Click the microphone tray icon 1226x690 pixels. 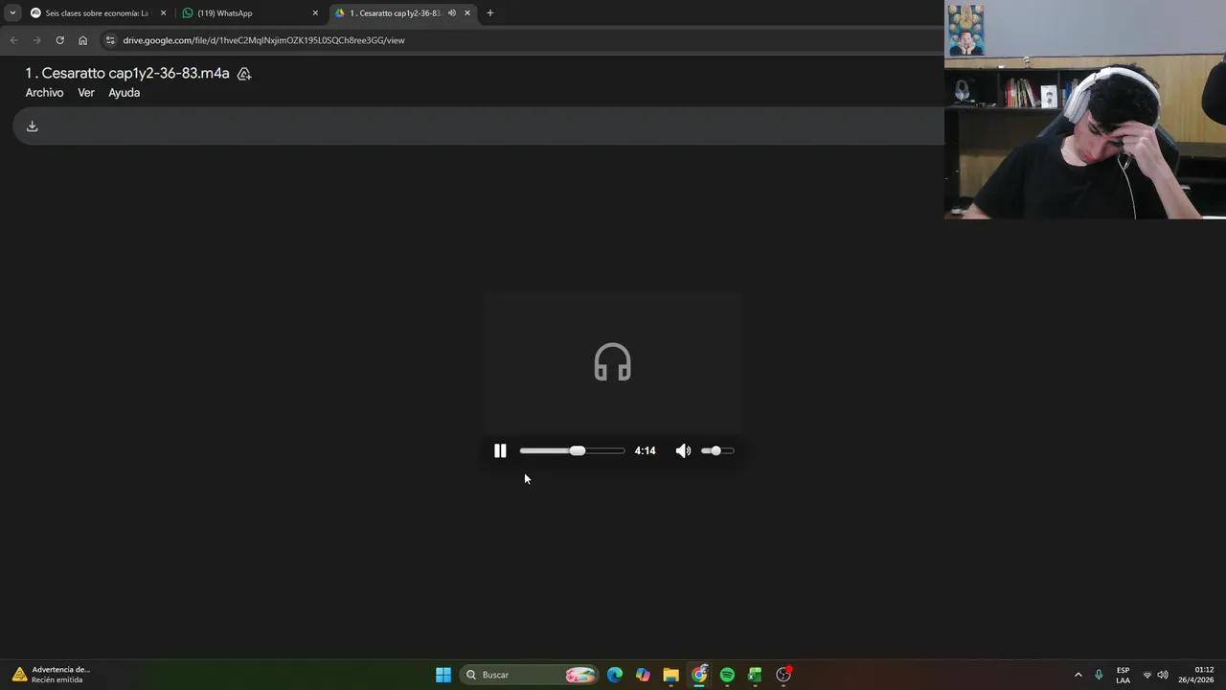1099,675
